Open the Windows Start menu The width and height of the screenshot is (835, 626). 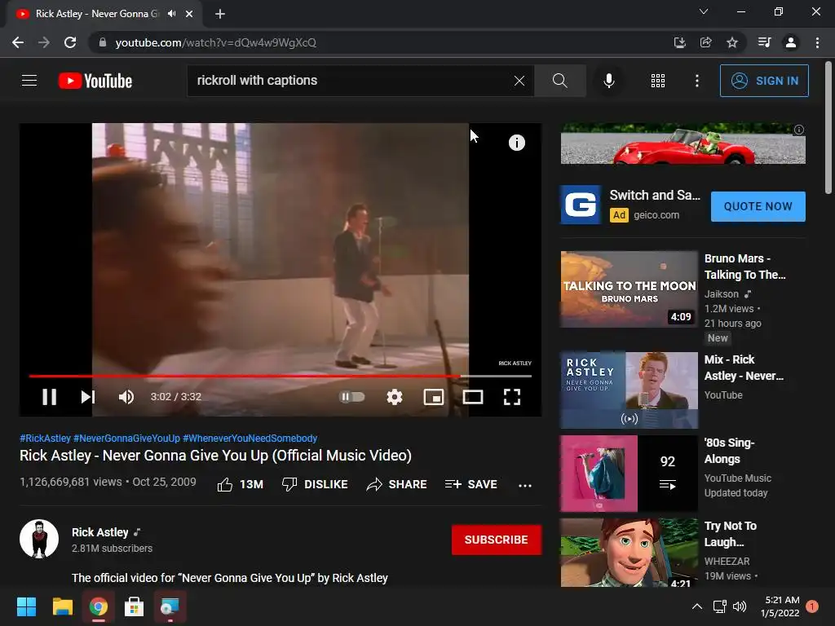point(26,606)
